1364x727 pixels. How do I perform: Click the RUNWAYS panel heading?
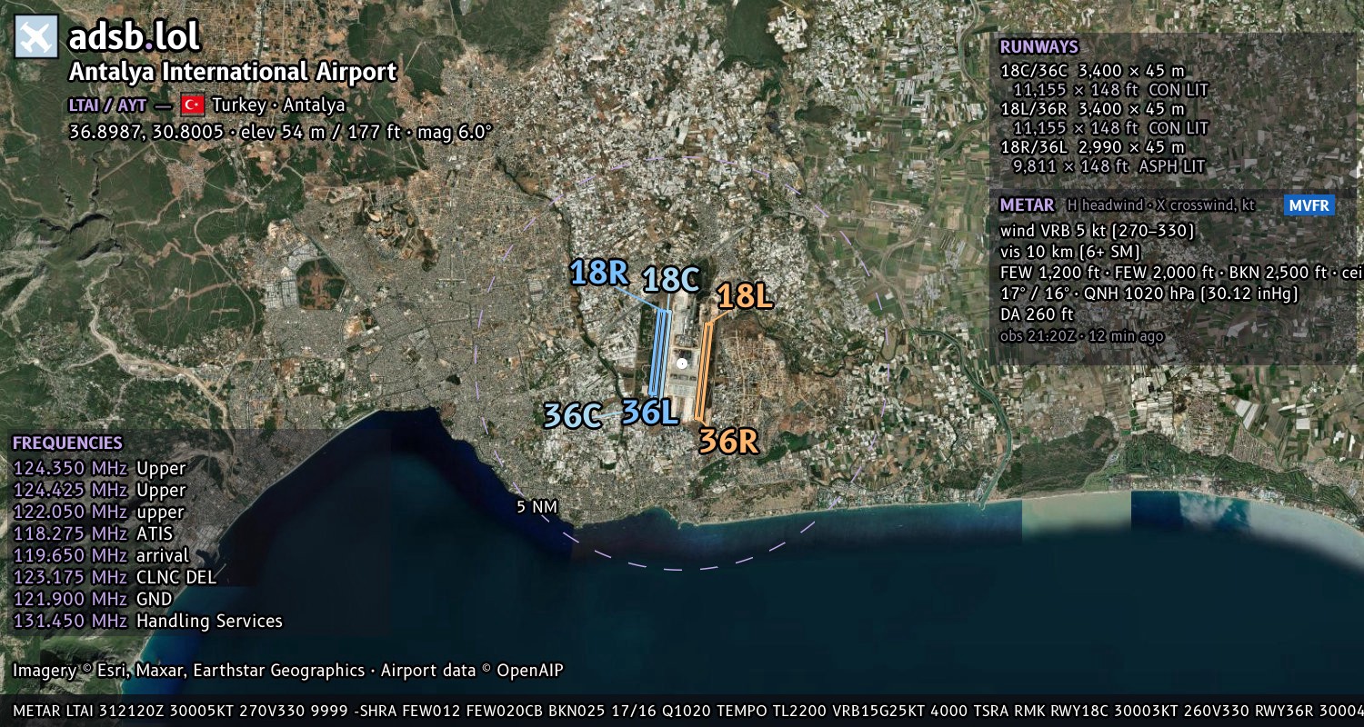click(x=1038, y=46)
